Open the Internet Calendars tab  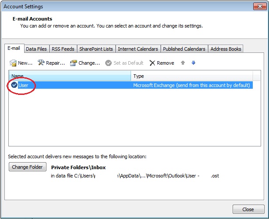[138, 49]
